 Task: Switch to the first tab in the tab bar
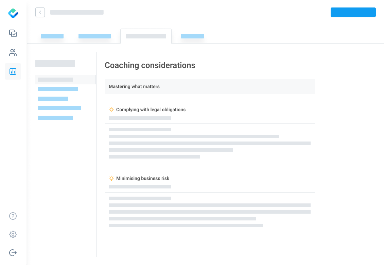pyautogui.click(x=52, y=36)
